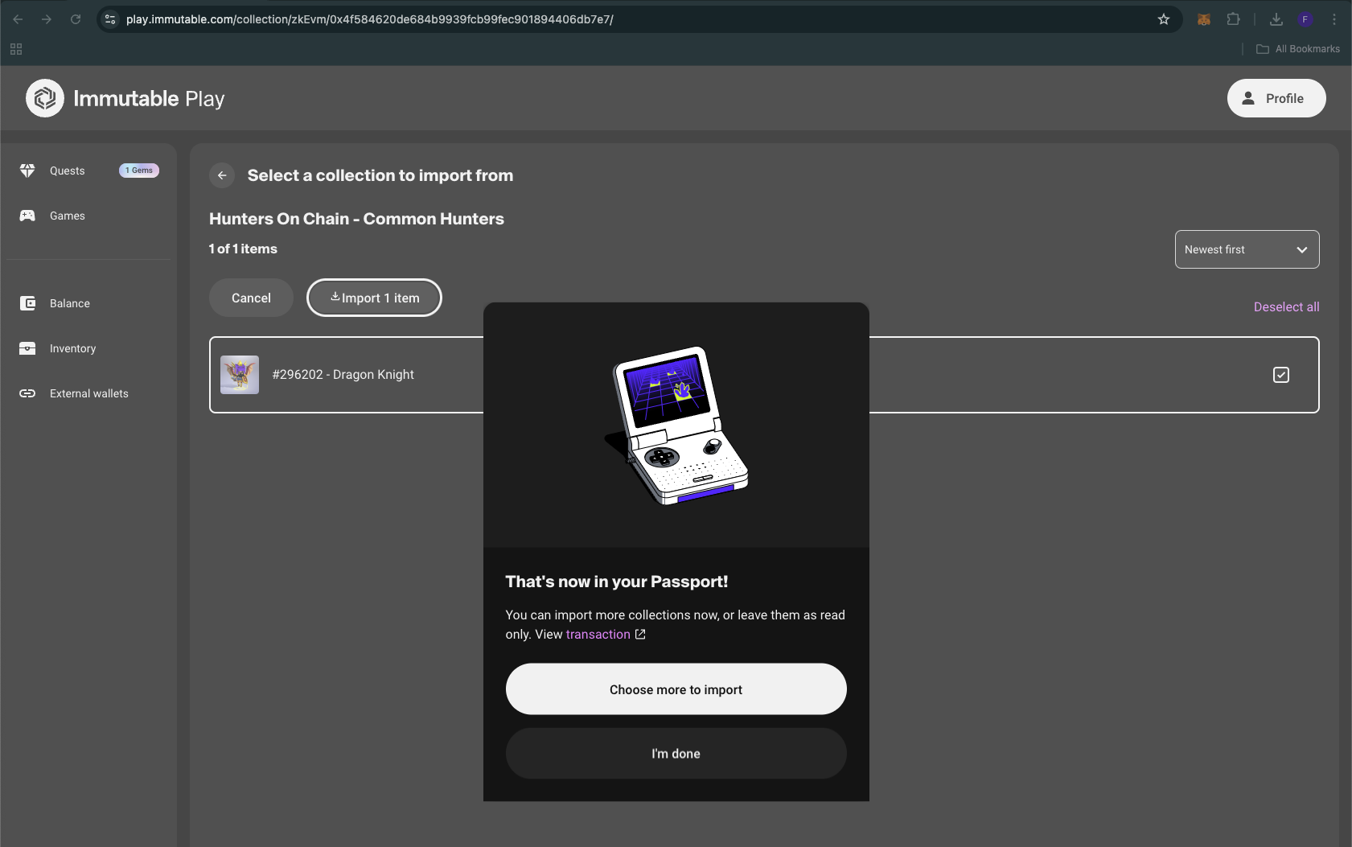1352x847 pixels.
Task: Open the MetaMask fox extension icon
Action: (1204, 19)
